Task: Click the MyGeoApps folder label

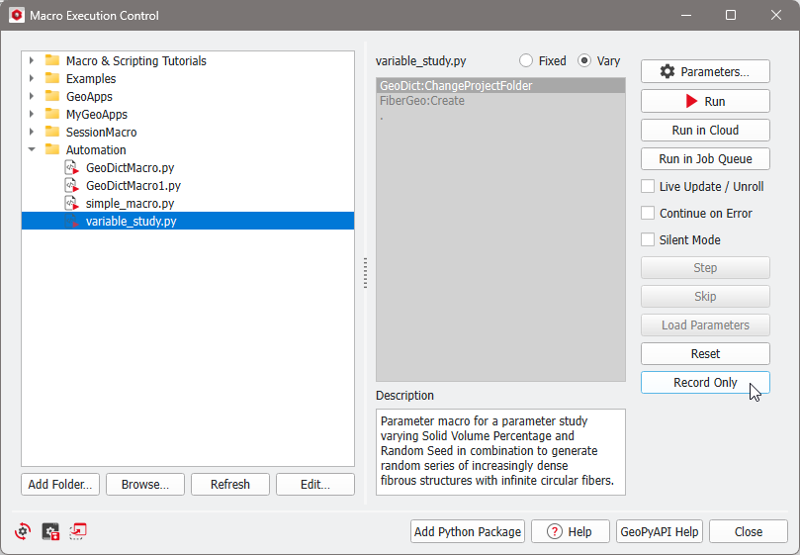Action: (x=97, y=115)
